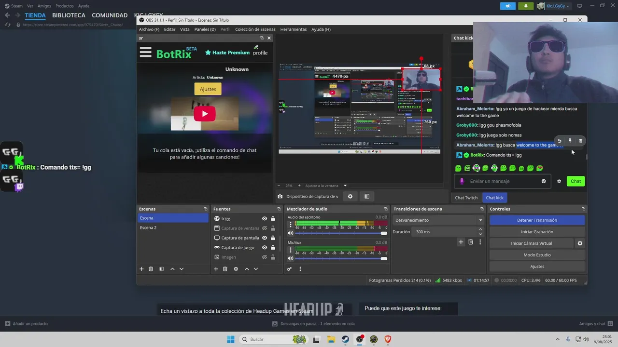Open the capture device properties gear below the preview
The image size is (618, 347).
[350, 196]
